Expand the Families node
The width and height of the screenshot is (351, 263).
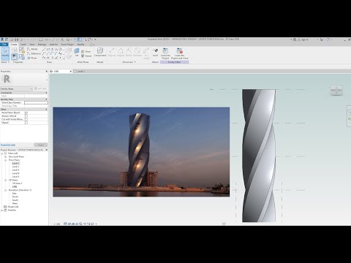coord(2,210)
